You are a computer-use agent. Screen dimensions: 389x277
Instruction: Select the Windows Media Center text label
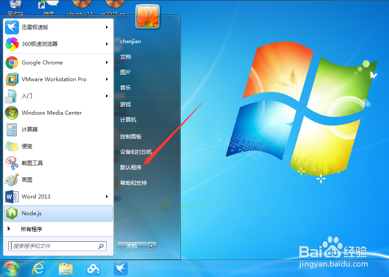[52, 113]
